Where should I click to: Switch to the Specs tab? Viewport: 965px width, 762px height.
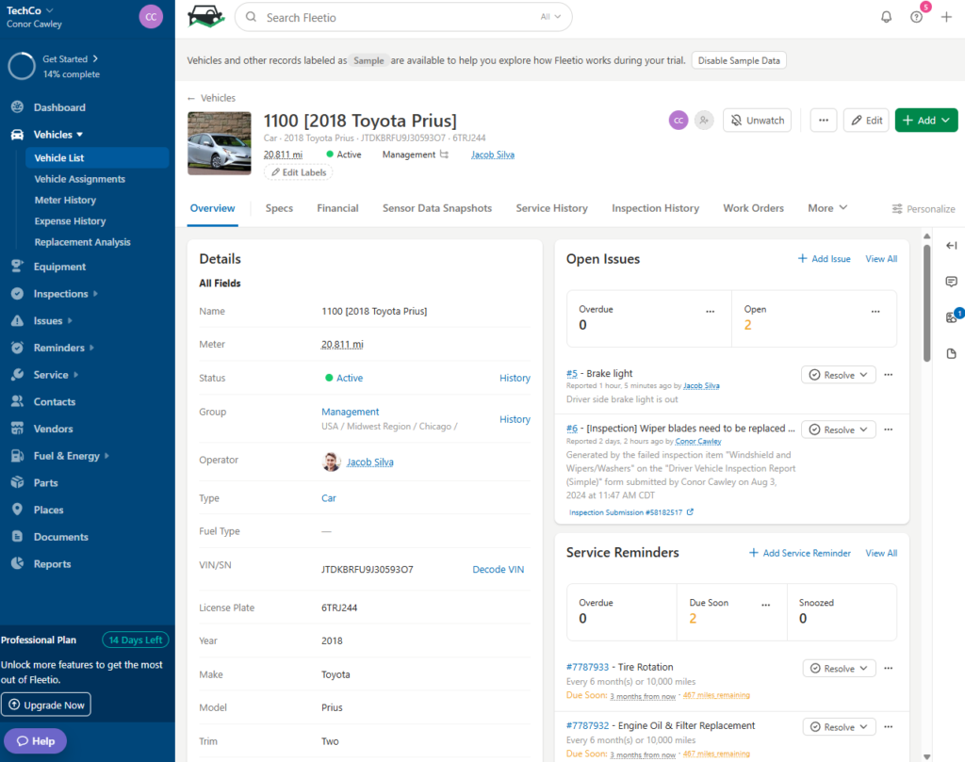point(279,208)
